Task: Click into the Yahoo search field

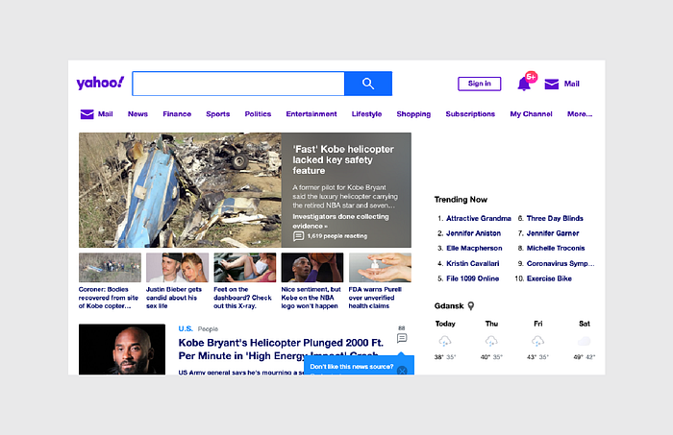Action: (x=238, y=84)
